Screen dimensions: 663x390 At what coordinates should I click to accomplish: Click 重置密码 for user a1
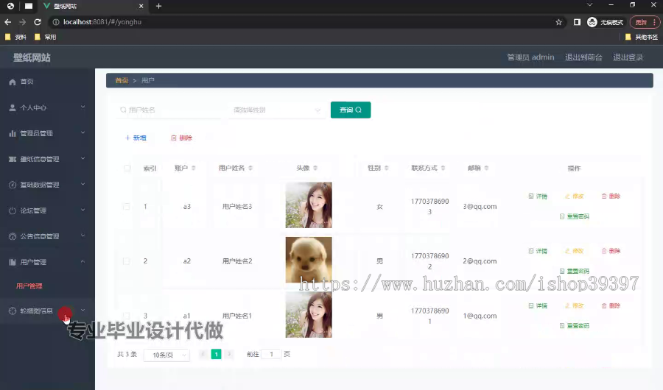(574, 326)
